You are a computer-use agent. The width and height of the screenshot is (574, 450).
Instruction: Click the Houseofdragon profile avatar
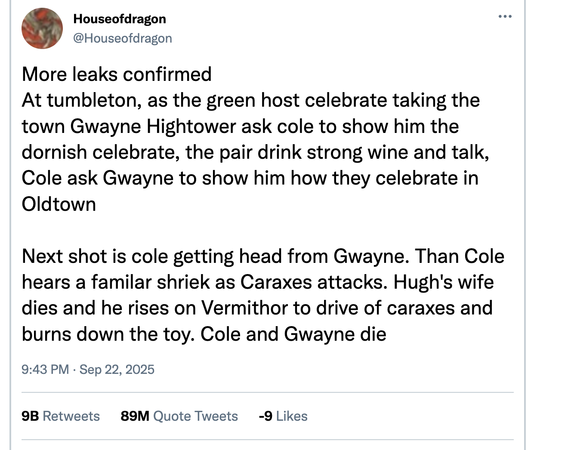pos(42,28)
